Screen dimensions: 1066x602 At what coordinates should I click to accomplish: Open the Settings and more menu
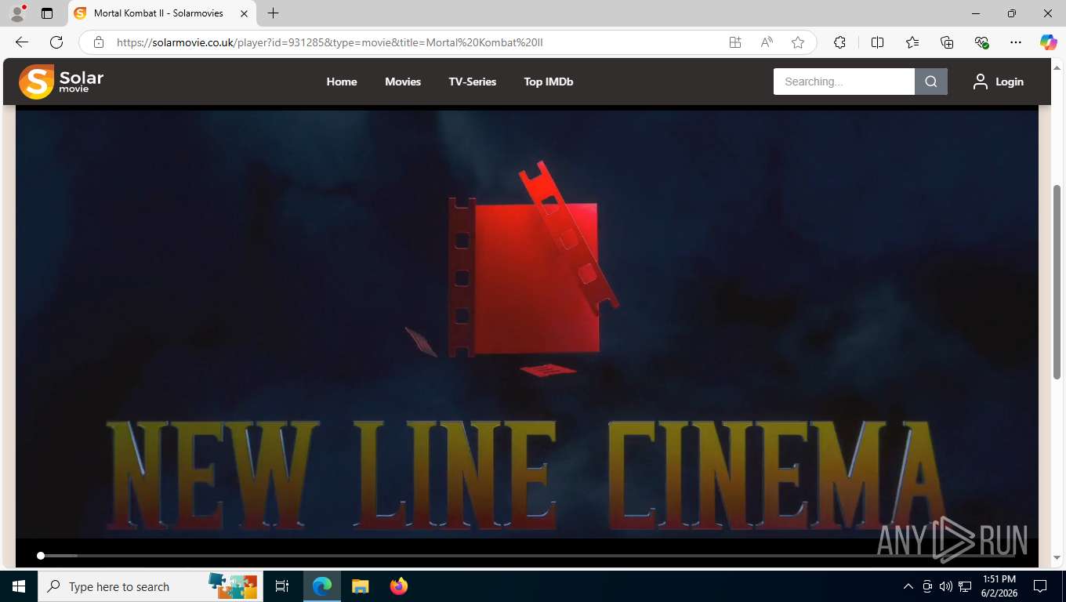[x=1016, y=42]
